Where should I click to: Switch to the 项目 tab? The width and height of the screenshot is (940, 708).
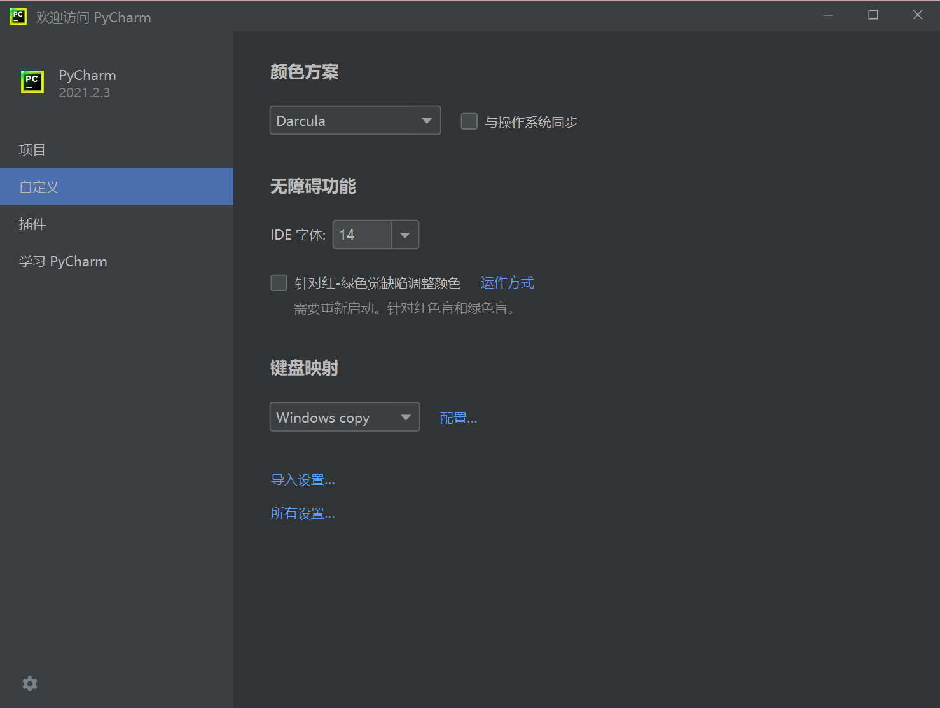[x=32, y=150]
